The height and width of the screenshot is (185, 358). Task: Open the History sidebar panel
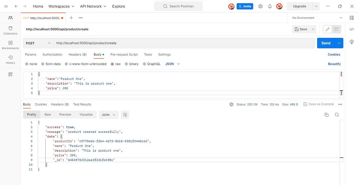pos(10,59)
